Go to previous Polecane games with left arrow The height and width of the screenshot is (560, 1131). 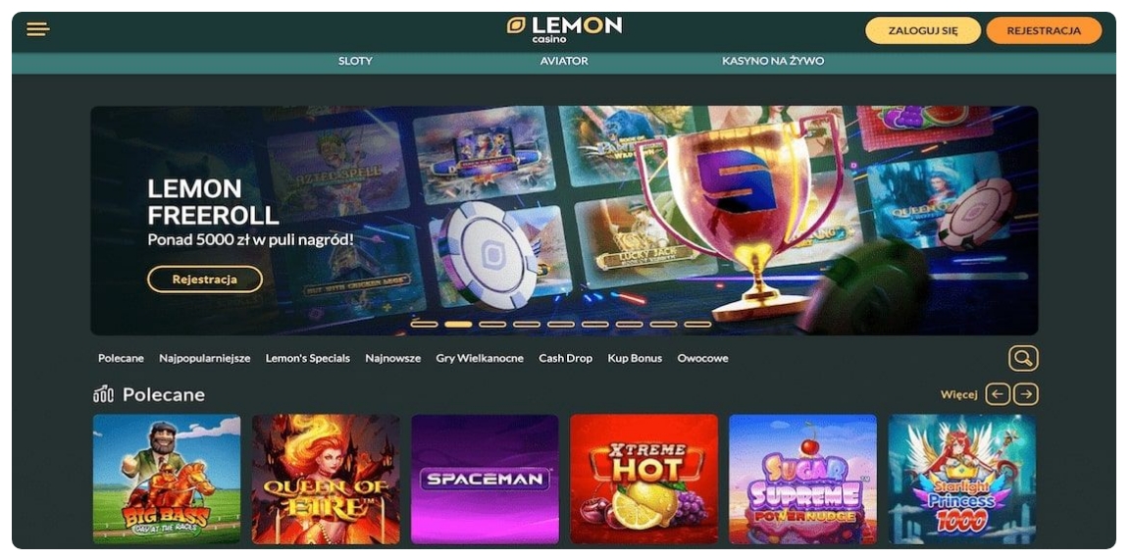coord(998,394)
